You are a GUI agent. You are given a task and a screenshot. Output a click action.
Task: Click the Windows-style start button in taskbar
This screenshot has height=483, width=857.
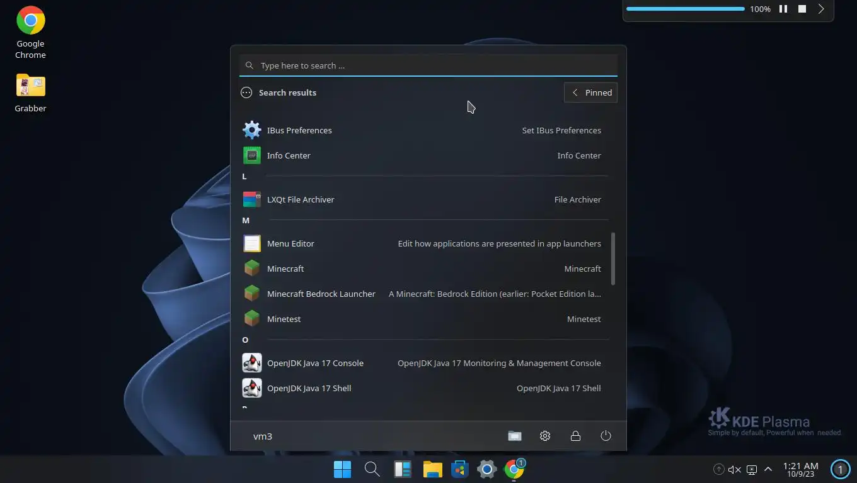click(x=342, y=469)
